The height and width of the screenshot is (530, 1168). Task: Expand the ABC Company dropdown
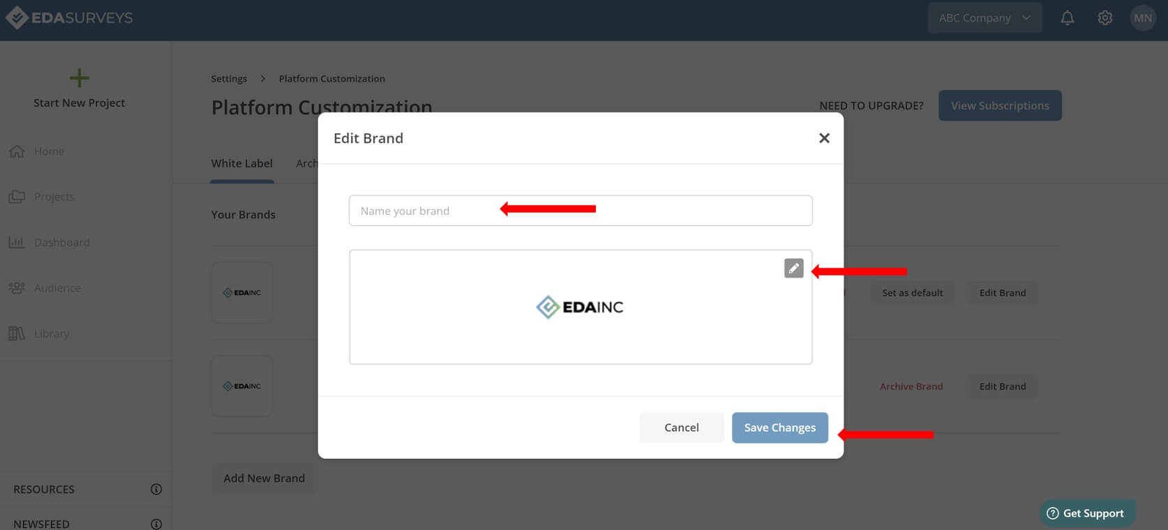984,18
